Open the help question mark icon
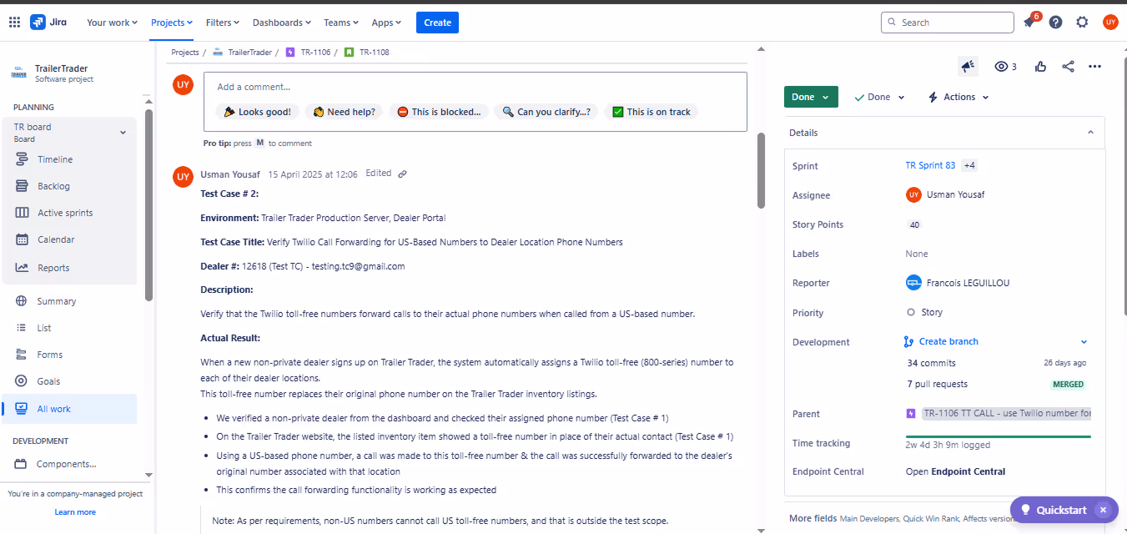This screenshot has height=534, width=1127. pyautogui.click(x=1056, y=23)
